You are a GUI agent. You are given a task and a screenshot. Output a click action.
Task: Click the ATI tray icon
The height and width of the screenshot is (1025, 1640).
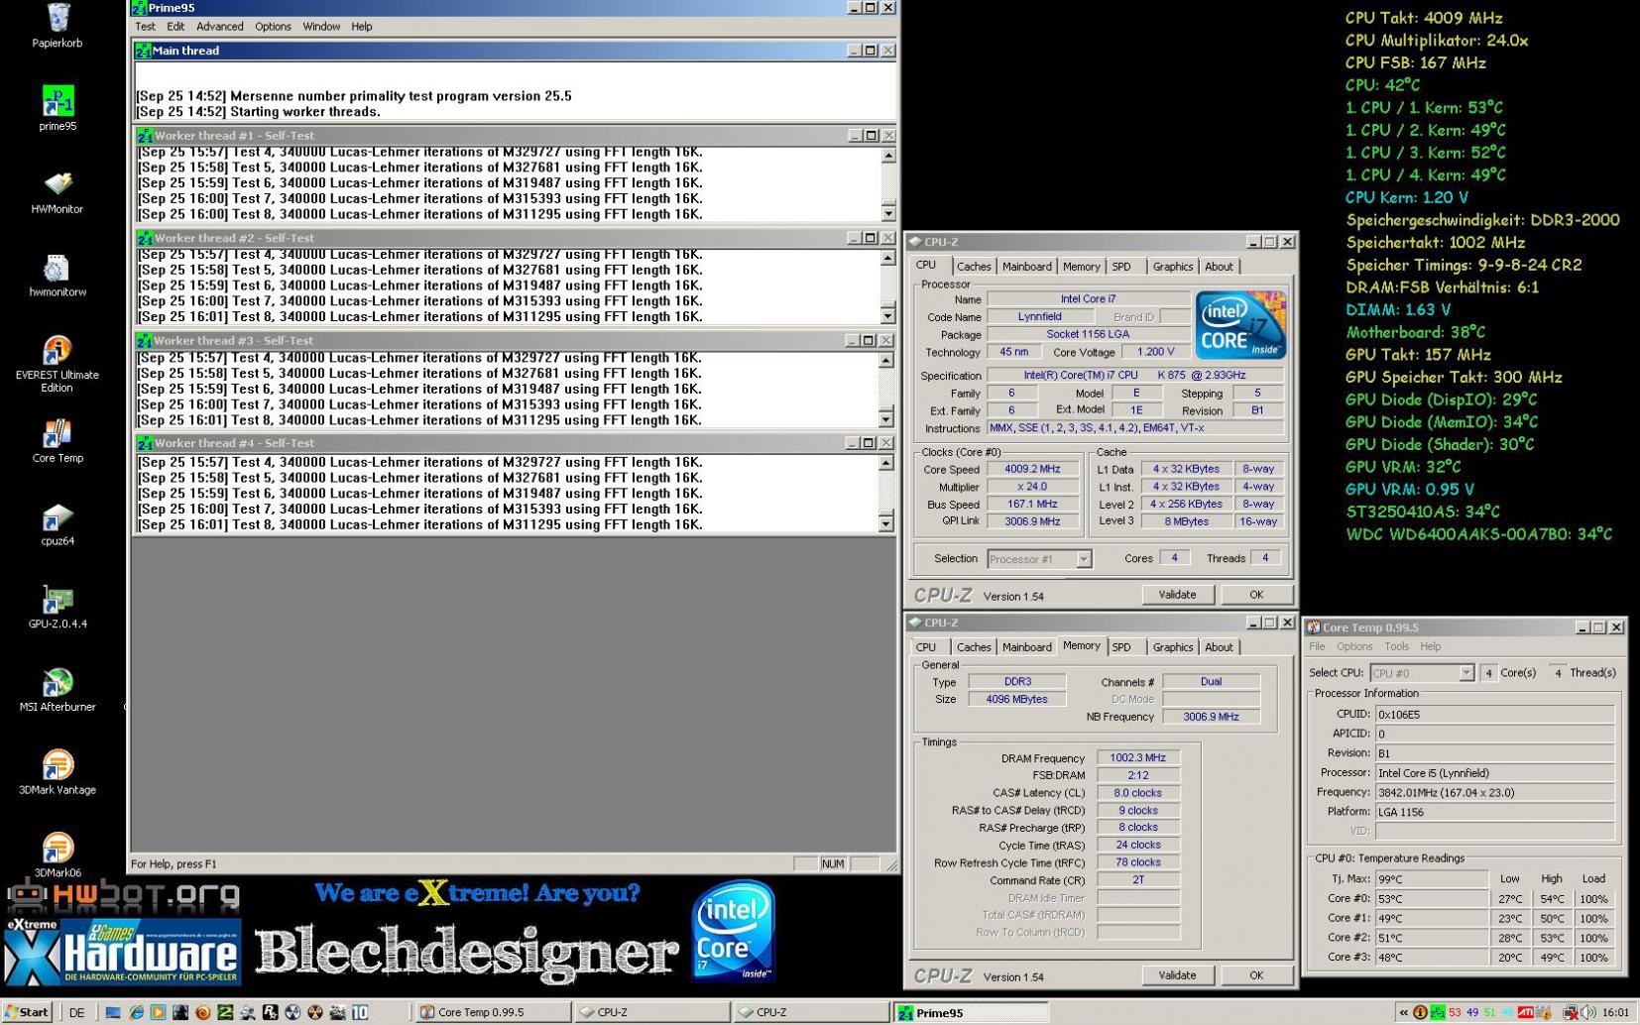[x=1526, y=1012]
